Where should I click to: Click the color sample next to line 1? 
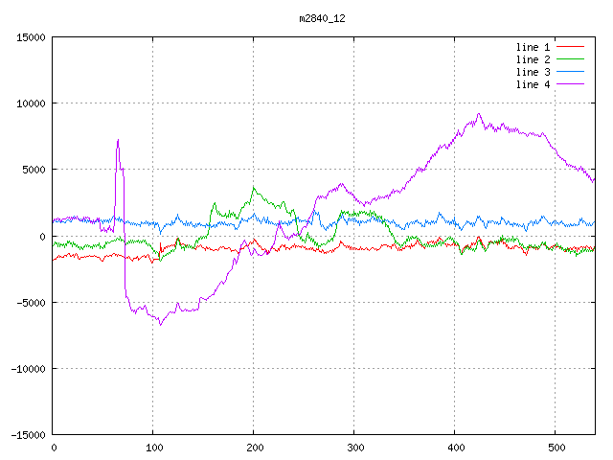(x=570, y=47)
